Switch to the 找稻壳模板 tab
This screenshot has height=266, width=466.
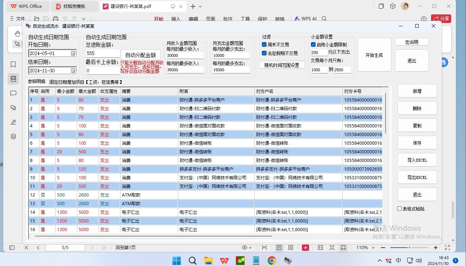click(x=74, y=6)
